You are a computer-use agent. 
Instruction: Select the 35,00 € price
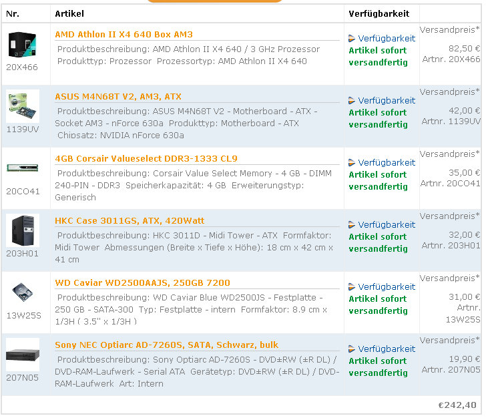tap(465, 173)
